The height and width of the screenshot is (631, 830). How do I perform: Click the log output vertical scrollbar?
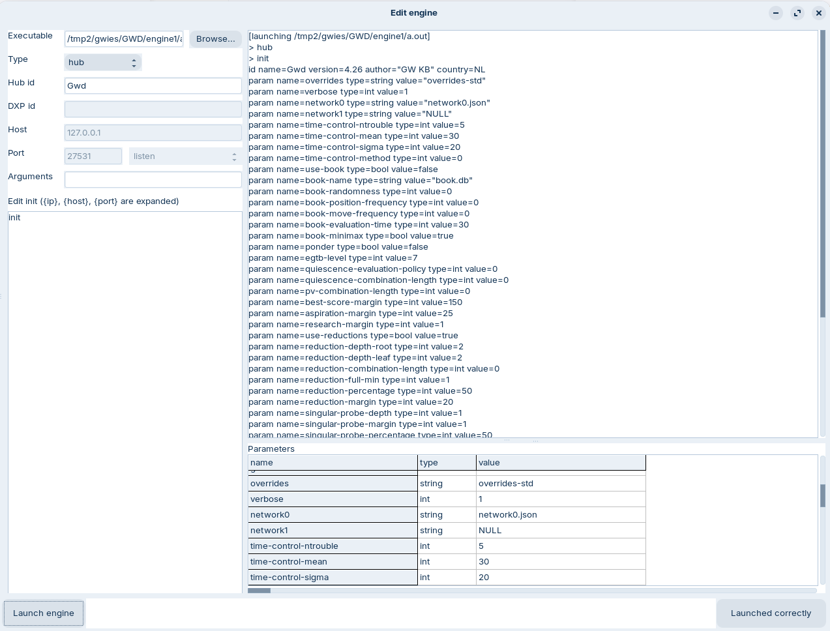(x=823, y=233)
